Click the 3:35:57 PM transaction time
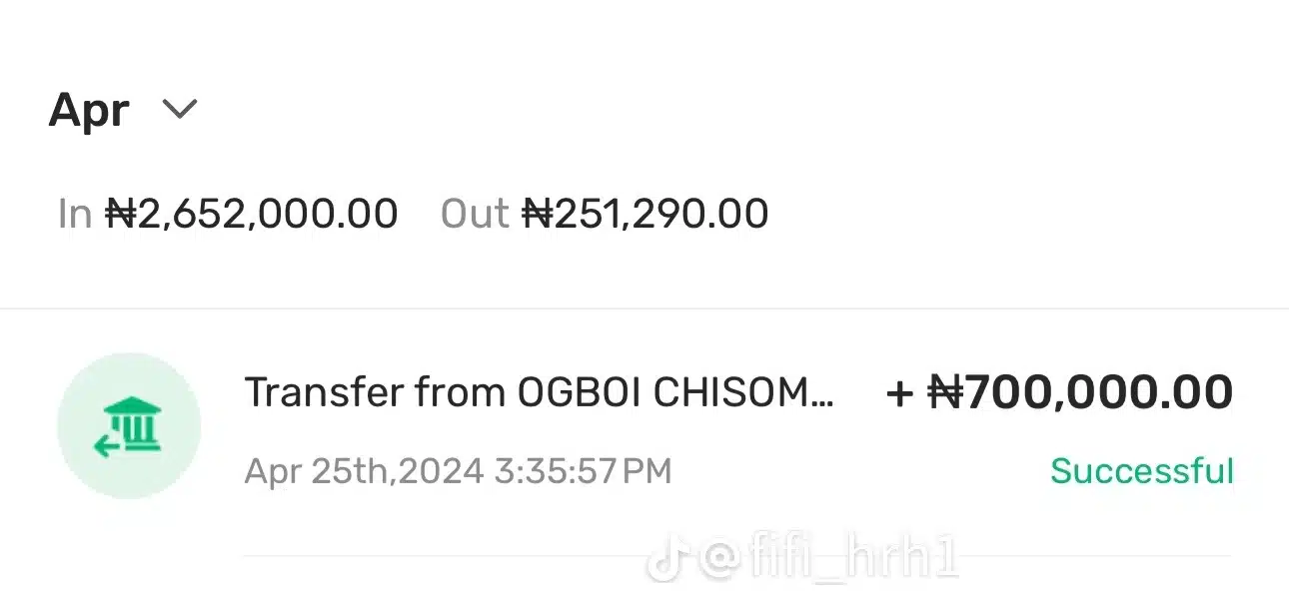 (583, 470)
